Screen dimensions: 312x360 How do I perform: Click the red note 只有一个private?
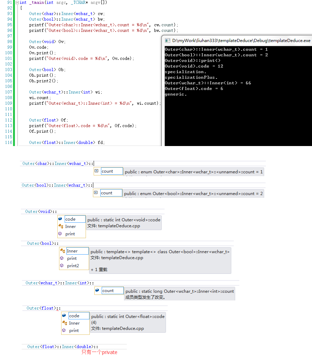(100, 352)
